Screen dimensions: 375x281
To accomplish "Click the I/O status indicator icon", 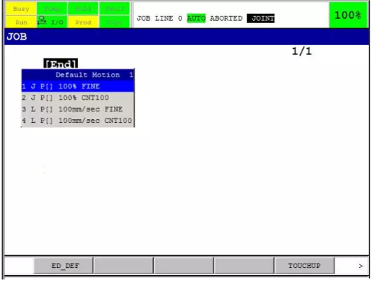I will click(x=52, y=22).
